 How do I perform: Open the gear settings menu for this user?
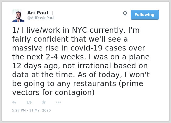(x=125, y=13)
